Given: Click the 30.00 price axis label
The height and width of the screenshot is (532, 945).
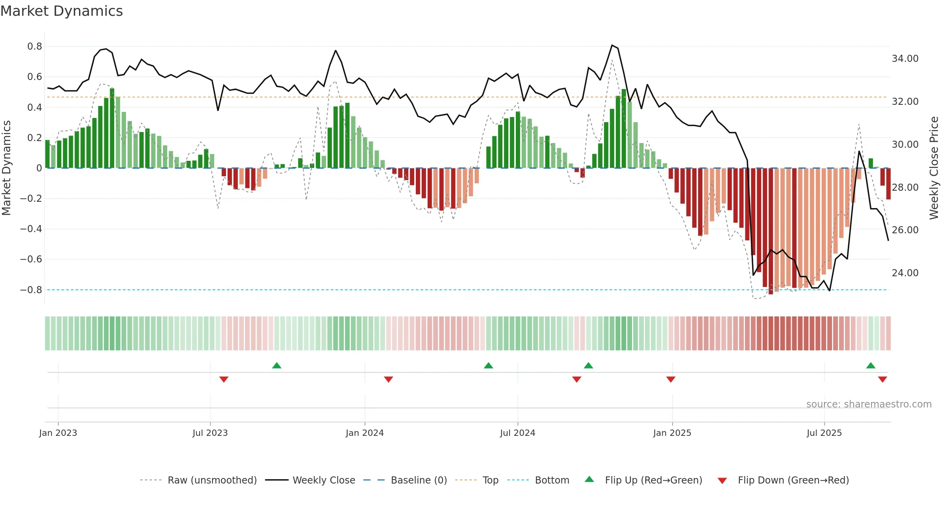Looking at the screenshot, I should click(x=905, y=145).
